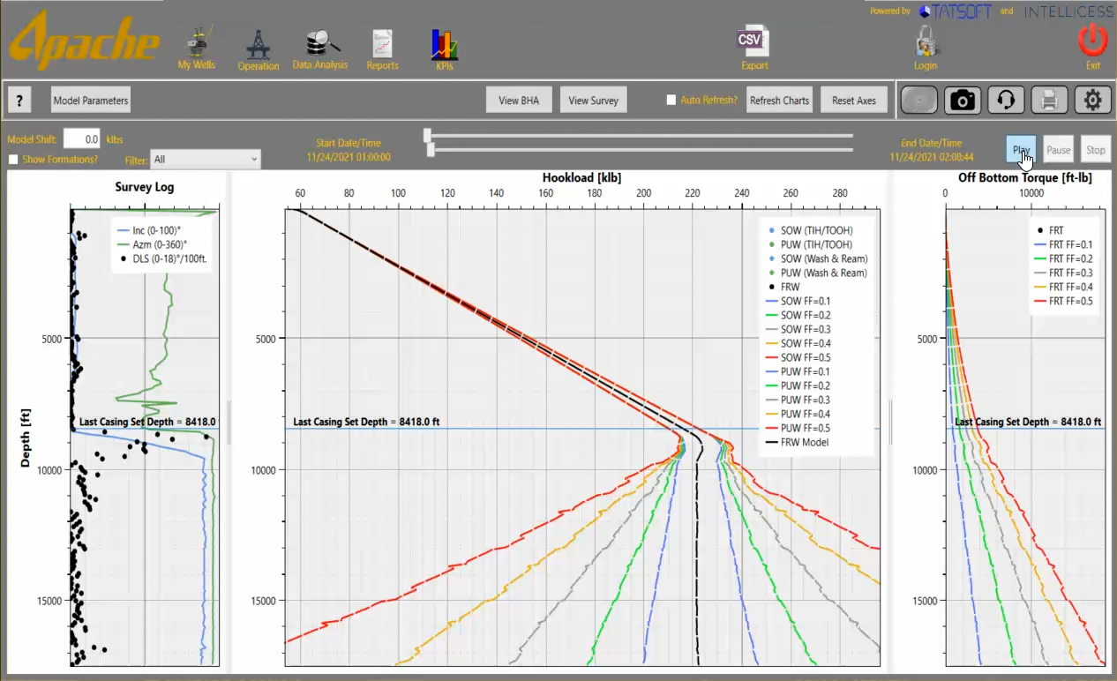Click the CSV Export icon
This screenshot has height=681, width=1117.
coord(753,42)
